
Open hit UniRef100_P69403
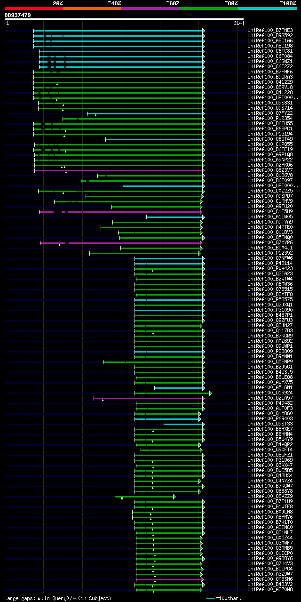270,419
